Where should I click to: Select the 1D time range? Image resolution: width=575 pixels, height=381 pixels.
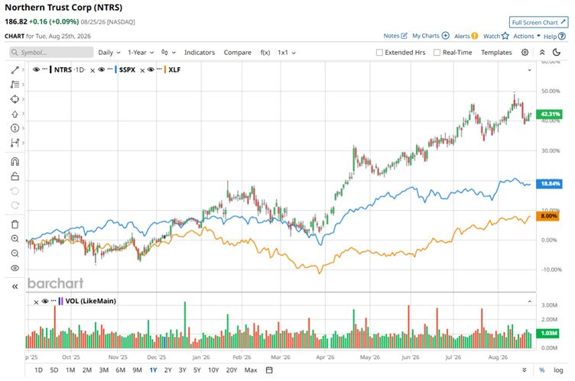(x=38, y=370)
